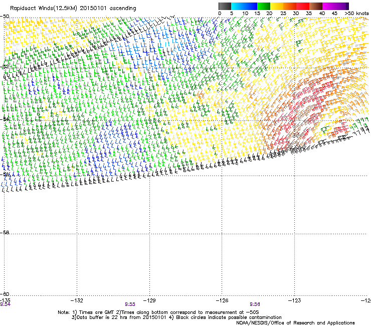The image size is (371, 326).
Task: Click the green 15–20 knots legend segment
Action: tap(264, 6)
